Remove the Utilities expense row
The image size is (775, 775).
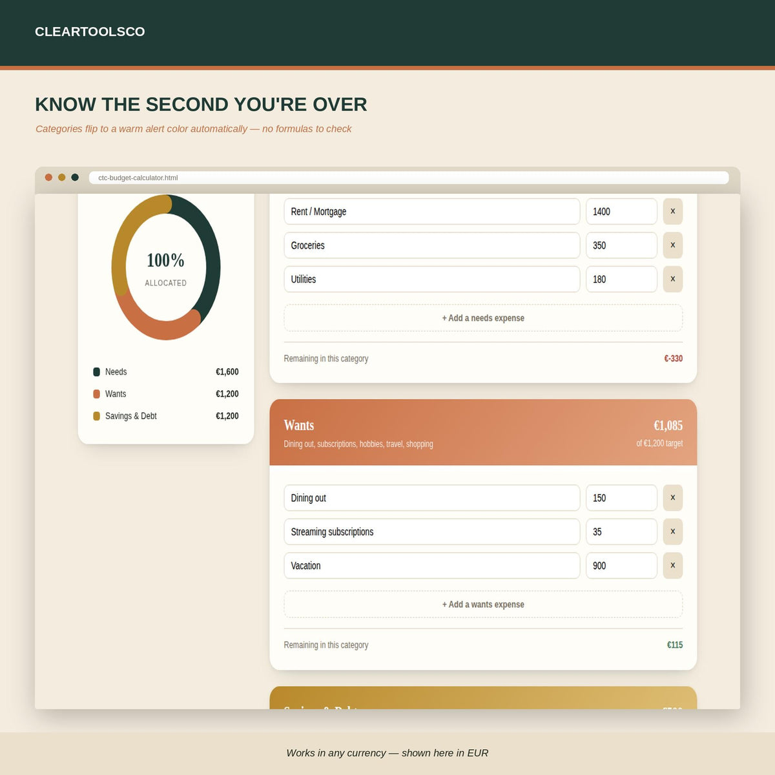(x=672, y=279)
